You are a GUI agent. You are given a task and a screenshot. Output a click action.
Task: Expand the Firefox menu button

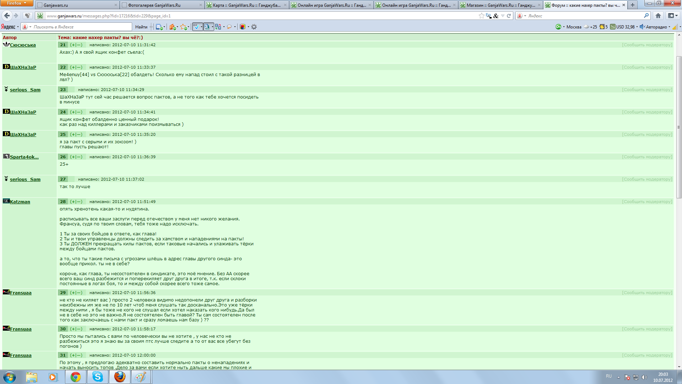click(16, 3)
